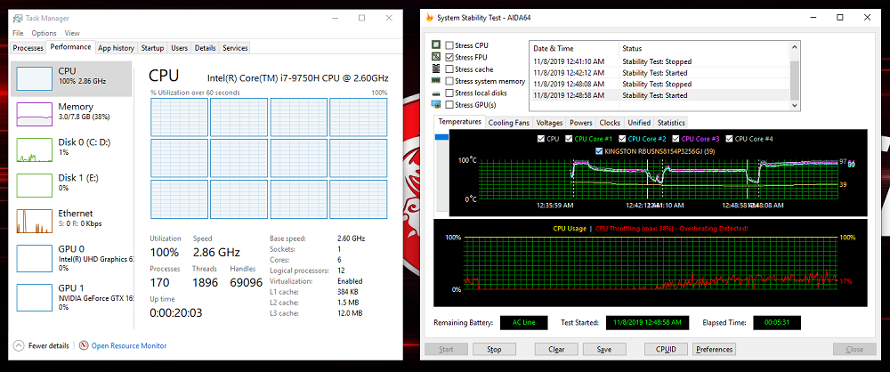
Task: Open the Resource Monitor link
Action: click(x=129, y=345)
